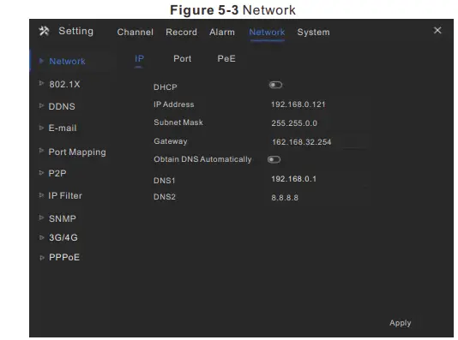Screen dimensions: 458x340
Task: Toggle the DHCP switch
Action: [275, 85]
